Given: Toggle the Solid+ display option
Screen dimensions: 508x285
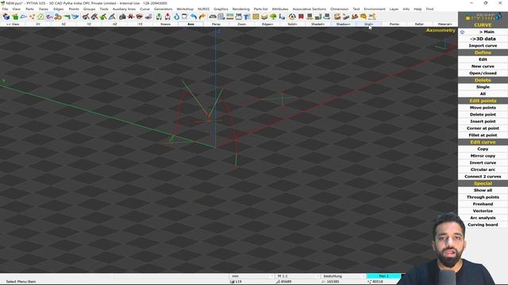Looking at the screenshot, I should (292, 25).
